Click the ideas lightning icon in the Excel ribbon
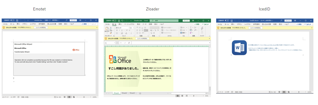The width and height of the screenshot is (318, 105). 202,28
